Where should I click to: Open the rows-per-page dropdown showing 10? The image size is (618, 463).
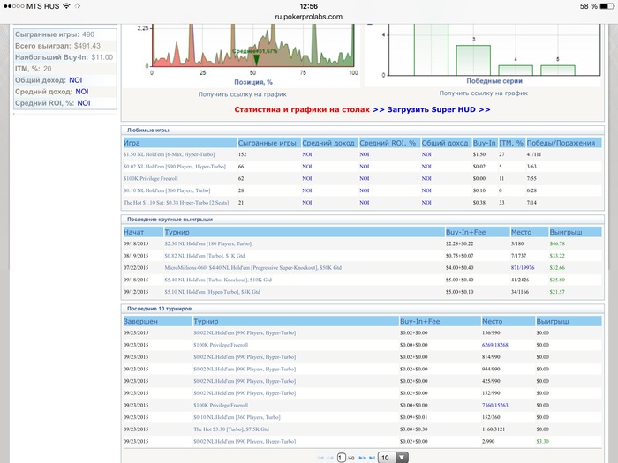[394, 458]
